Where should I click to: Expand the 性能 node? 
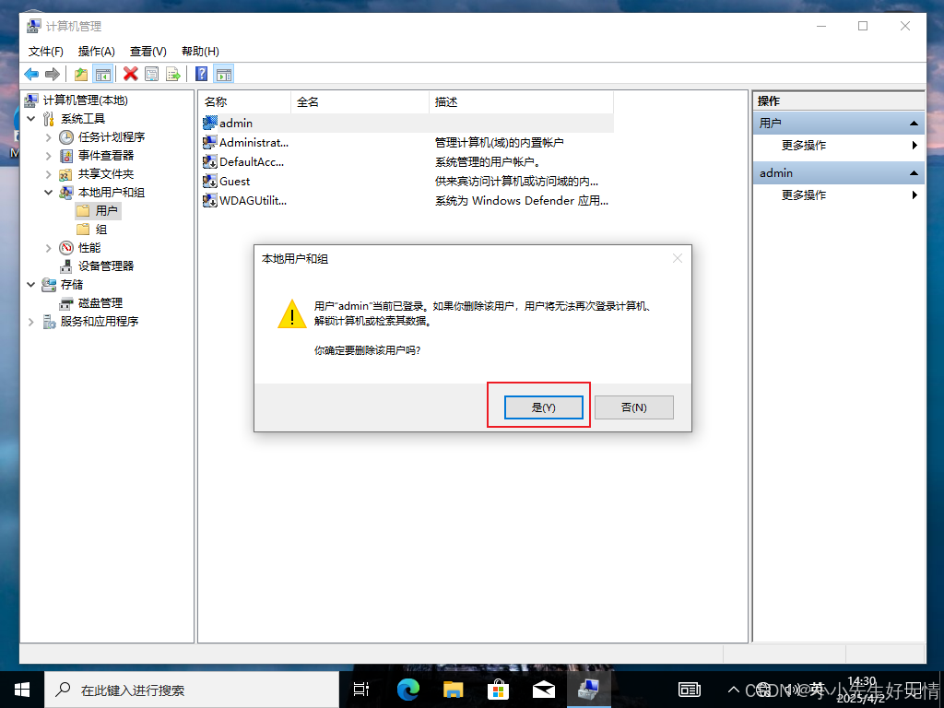tap(49, 247)
